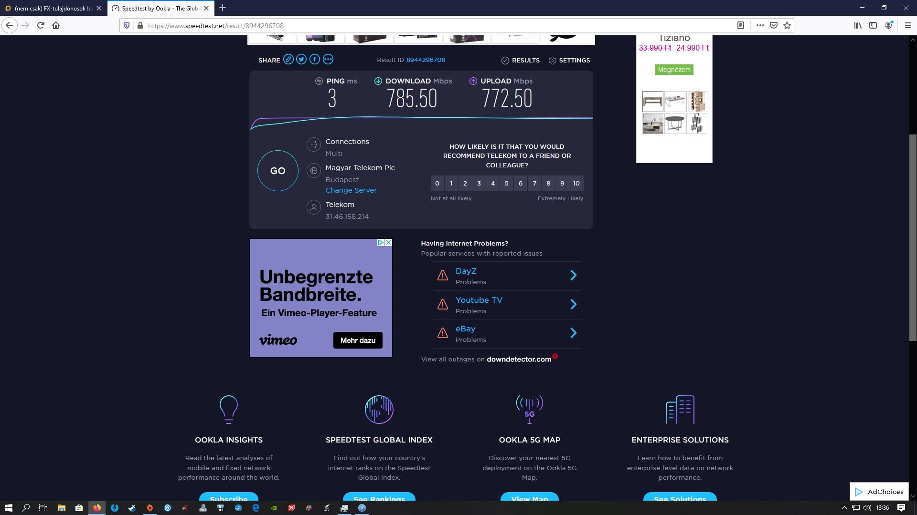Viewport: 917px width, 515px height.
Task: Click Mehr dazu in Vimeo ad
Action: click(x=358, y=340)
